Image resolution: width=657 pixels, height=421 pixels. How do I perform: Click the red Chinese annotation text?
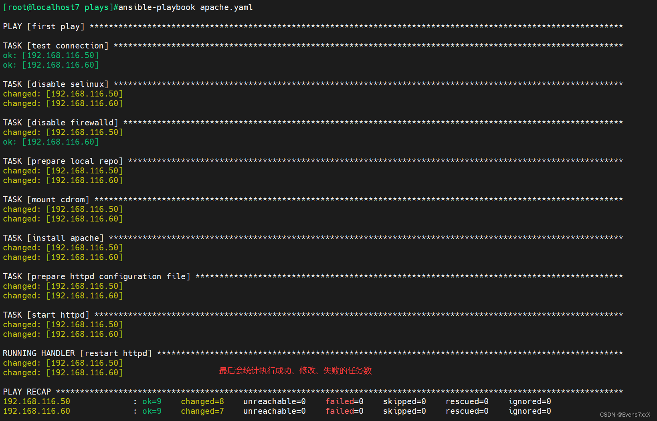click(x=295, y=371)
